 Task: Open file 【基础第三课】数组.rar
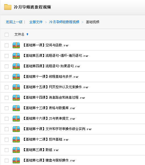pyautogui.click(x=41, y=150)
